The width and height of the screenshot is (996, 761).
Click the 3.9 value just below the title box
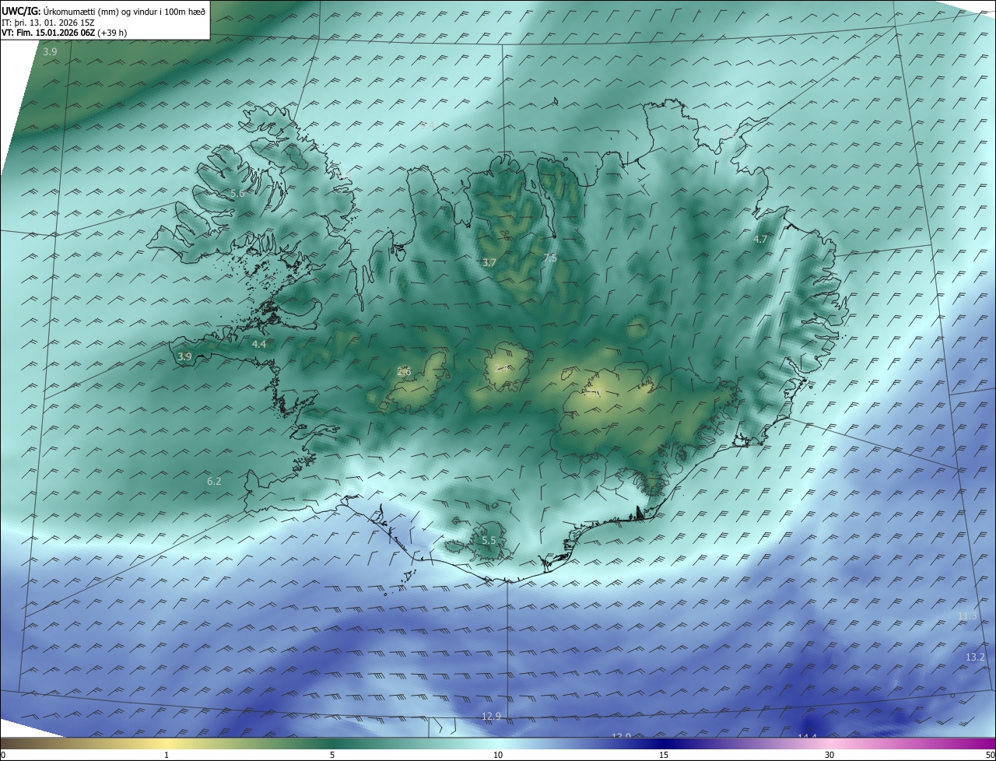(x=50, y=51)
